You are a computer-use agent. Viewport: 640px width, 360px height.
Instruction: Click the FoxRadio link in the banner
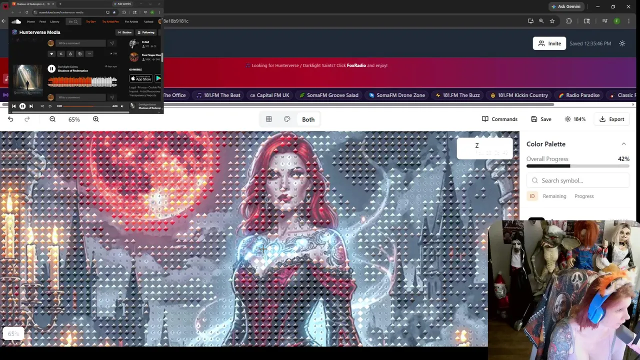click(356, 65)
